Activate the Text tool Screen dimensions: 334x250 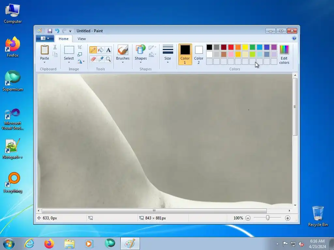pyautogui.click(x=108, y=50)
